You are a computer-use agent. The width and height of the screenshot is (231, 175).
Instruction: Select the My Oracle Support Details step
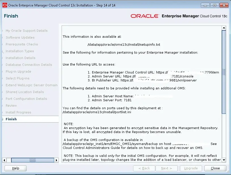click(26, 31)
